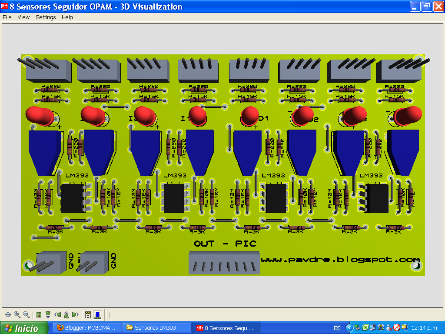Click the yellow A tray icon
The width and height of the screenshot is (445, 334).
(381, 328)
